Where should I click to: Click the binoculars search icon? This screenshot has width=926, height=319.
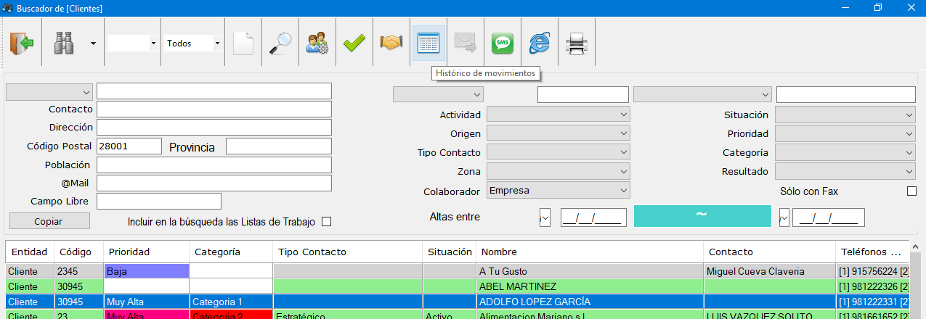(x=64, y=43)
